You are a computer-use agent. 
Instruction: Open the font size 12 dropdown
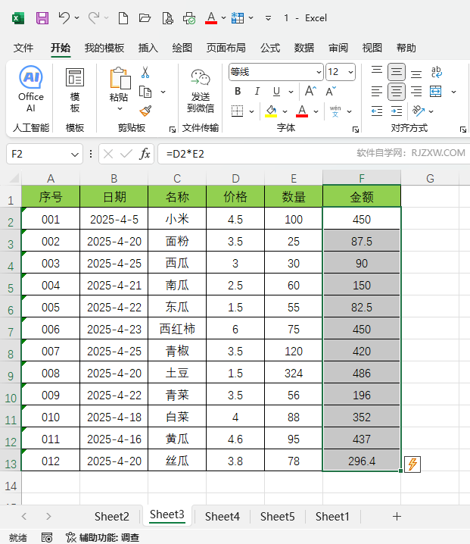[x=350, y=72]
